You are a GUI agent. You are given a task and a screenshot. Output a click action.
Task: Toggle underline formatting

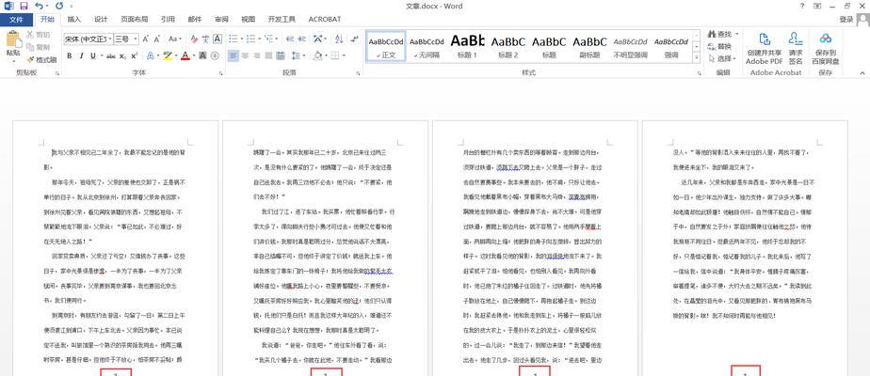pyautogui.click(x=92, y=55)
